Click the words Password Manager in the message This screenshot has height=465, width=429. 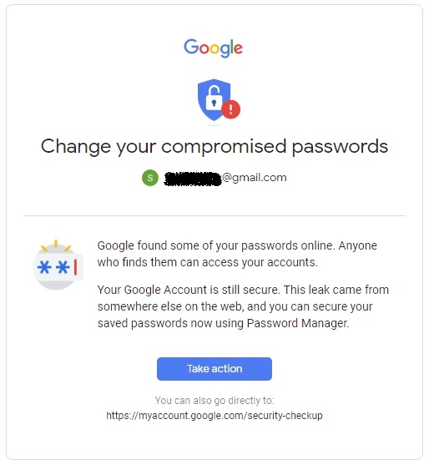pyautogui.click(x=298, y=323)
